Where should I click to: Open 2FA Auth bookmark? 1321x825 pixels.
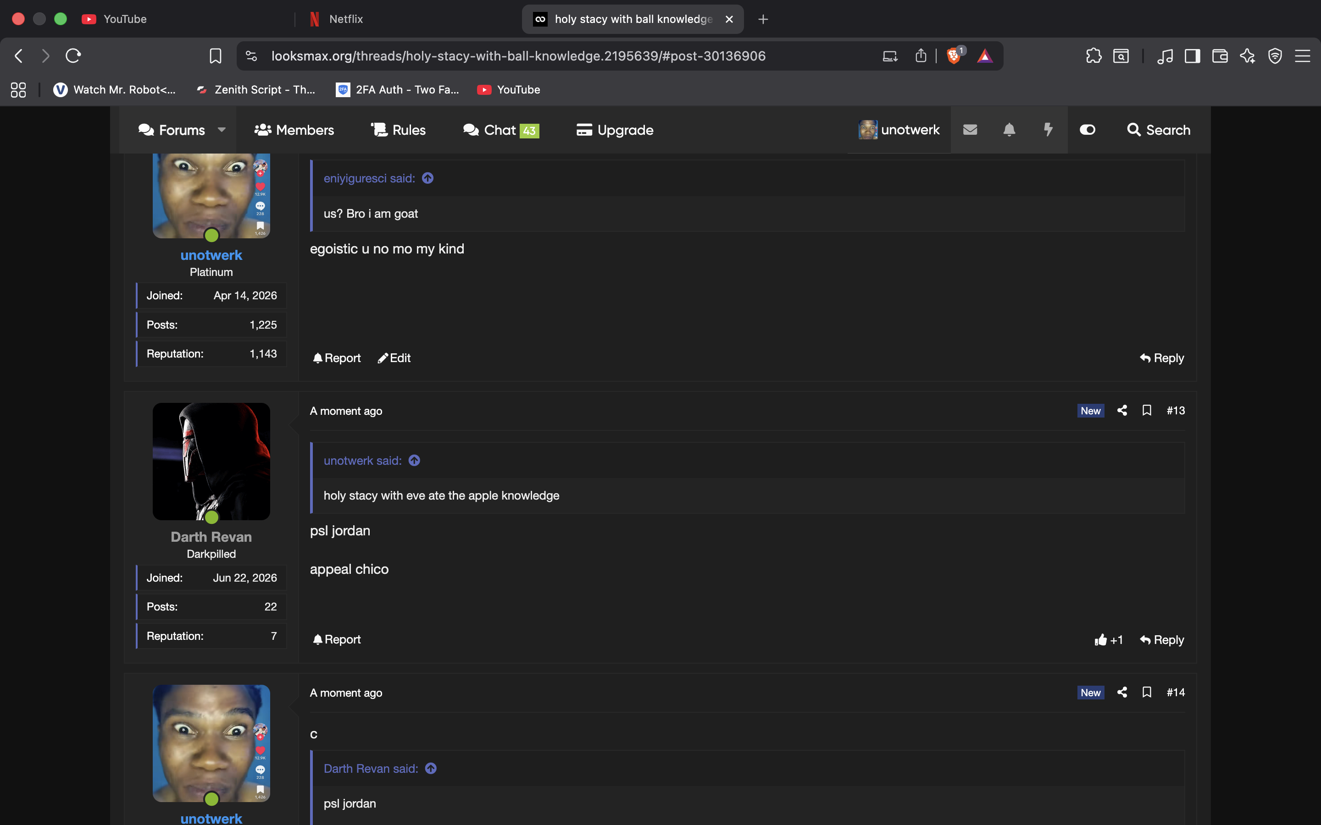[397, 89]
